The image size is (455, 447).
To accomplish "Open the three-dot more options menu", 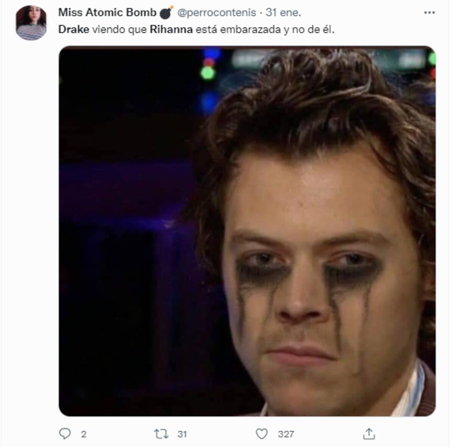I will (x=429, y=13).
